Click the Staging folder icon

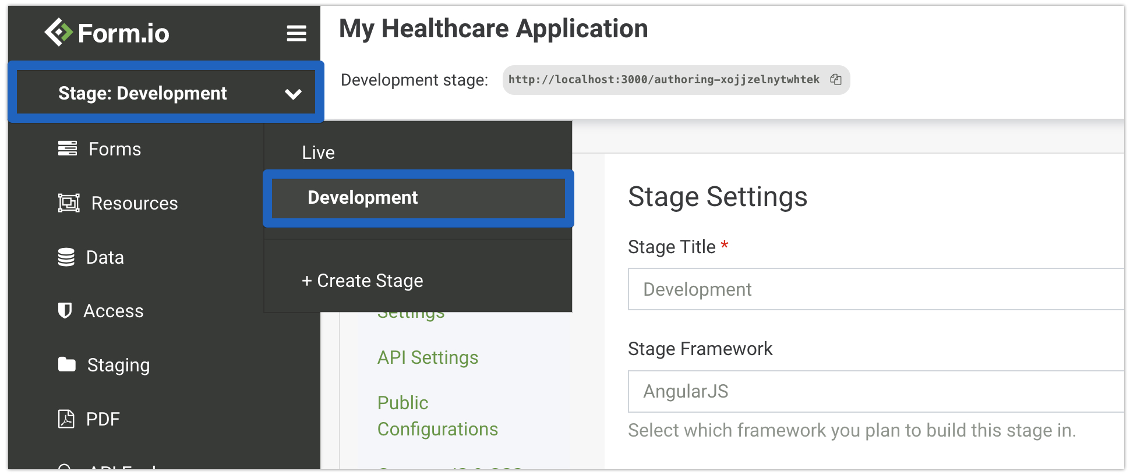pyautogui.click(x=67, y=365)
